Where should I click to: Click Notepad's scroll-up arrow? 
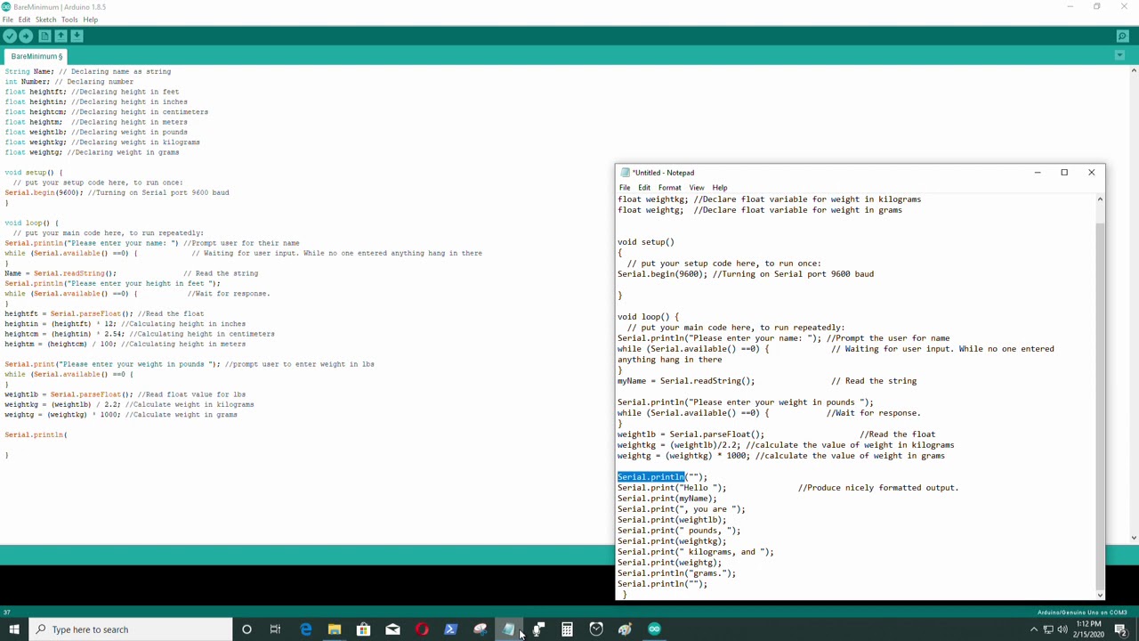1100,199
